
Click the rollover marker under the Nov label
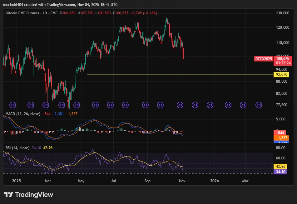[180, 105]
